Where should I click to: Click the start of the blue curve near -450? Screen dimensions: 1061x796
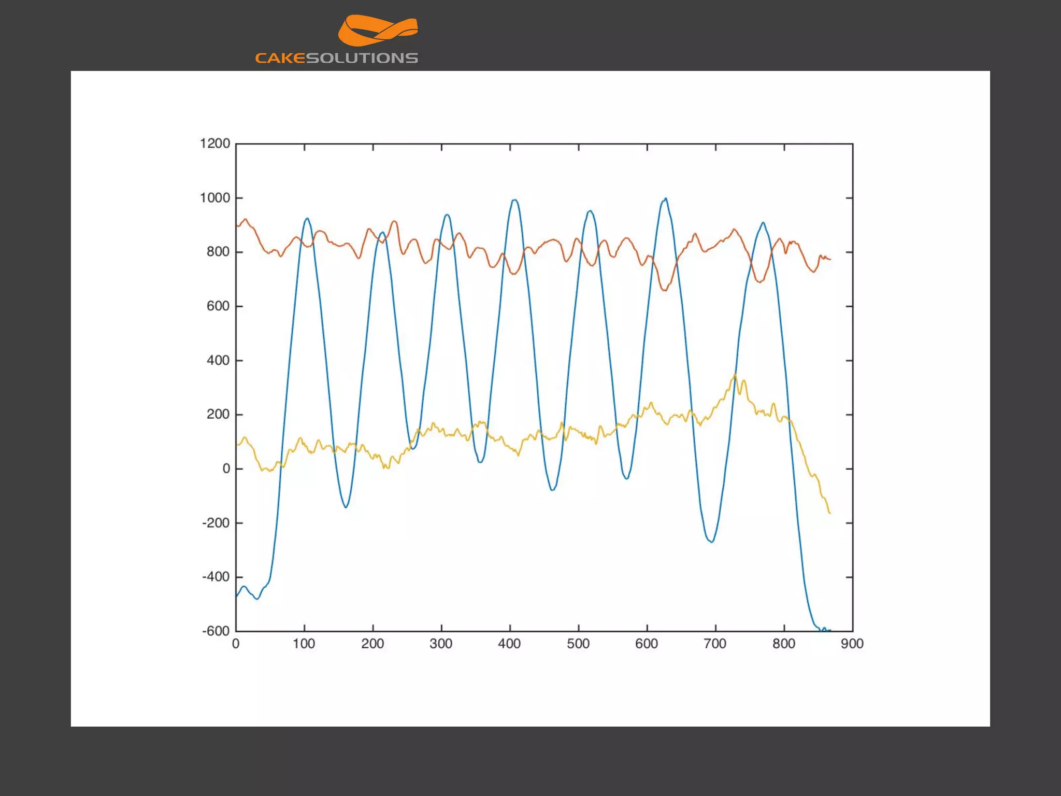click(x=237, y=595)
